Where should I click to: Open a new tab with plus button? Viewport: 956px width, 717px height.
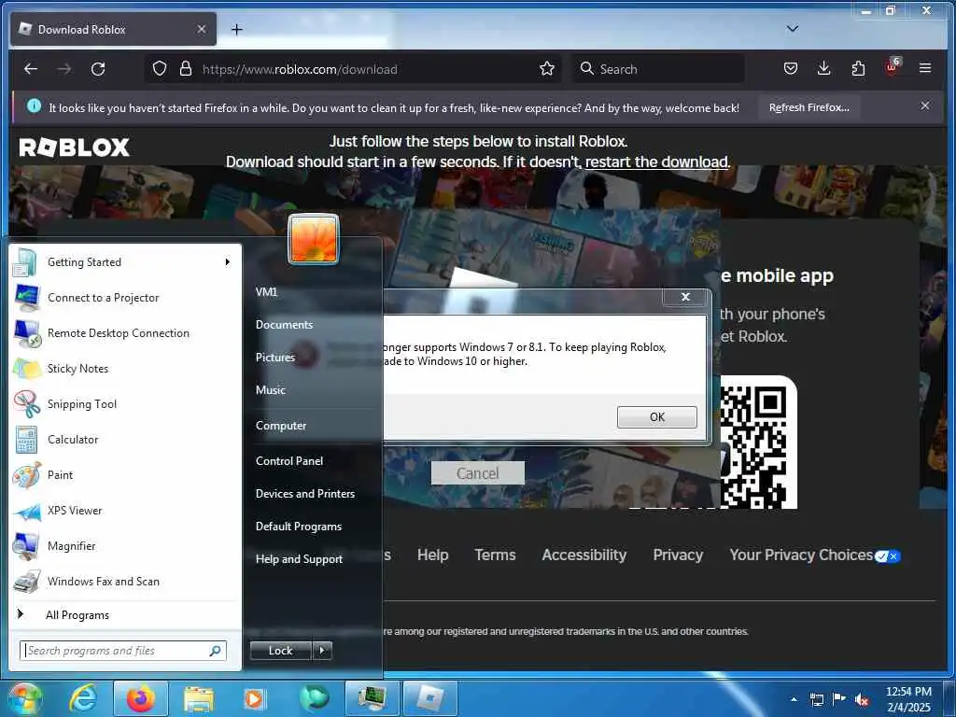coord(237,29)
